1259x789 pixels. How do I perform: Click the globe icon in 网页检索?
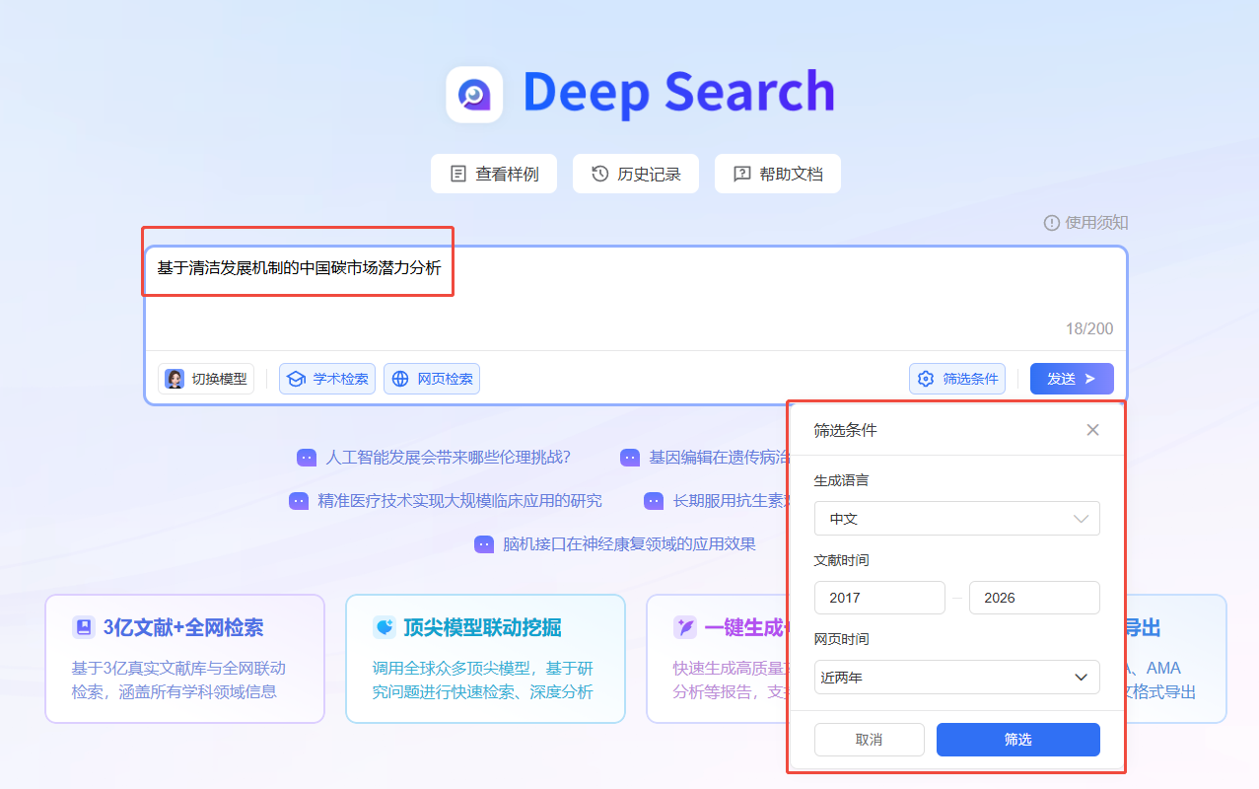[400, 379]
